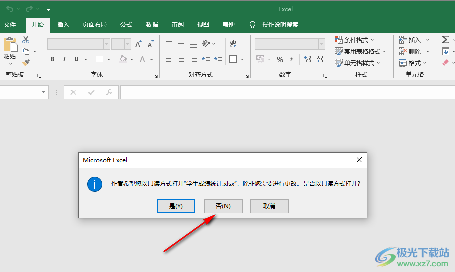Image resolution: width=455 pixels, height=272 pixels.
Task: Click the Format Painter brush icon
Action: (26, 62)
